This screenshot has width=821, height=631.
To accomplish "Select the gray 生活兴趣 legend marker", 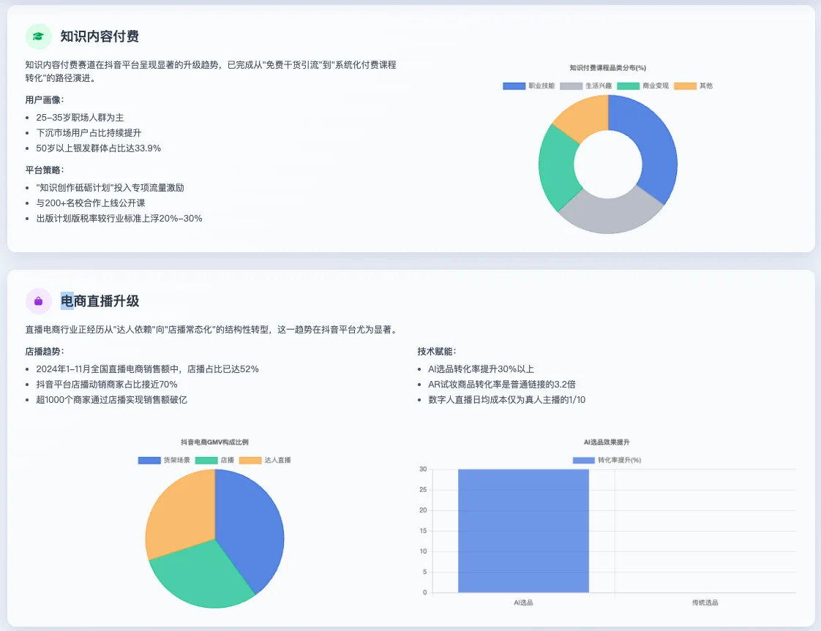I will (x=571, y=86).
